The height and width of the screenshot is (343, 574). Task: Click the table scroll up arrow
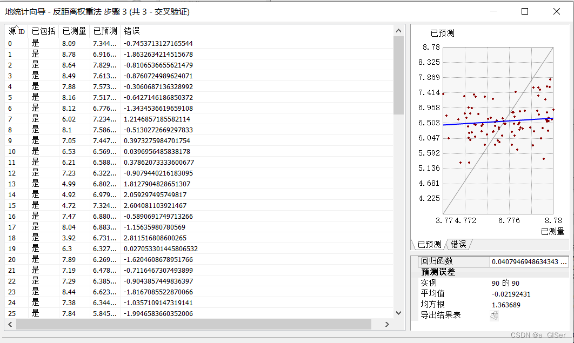[399, 31]
